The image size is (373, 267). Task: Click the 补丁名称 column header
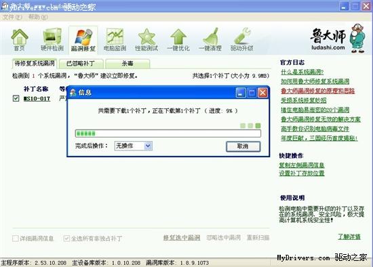coord(36,89)
